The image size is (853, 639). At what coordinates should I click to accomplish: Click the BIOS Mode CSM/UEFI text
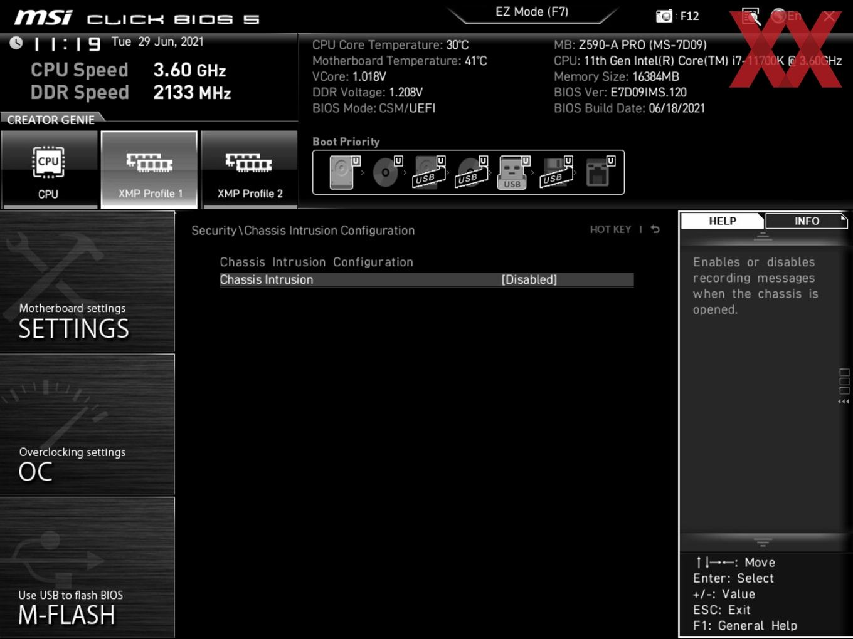(374, 108)
